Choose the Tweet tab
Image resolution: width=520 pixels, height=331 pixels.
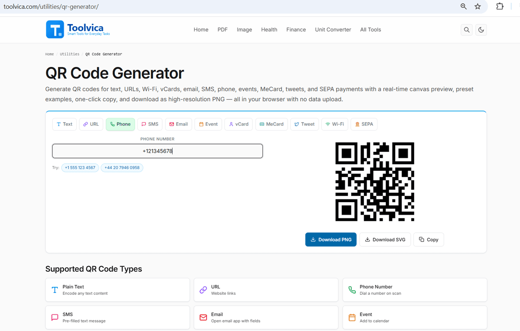tap(305, 124)
